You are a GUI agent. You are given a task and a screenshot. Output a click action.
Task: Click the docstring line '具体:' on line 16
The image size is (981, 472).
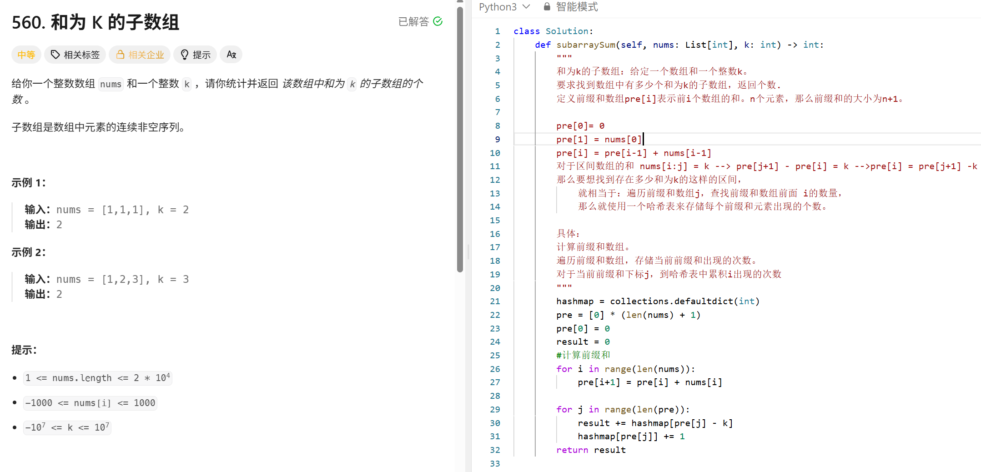(568, 234)
